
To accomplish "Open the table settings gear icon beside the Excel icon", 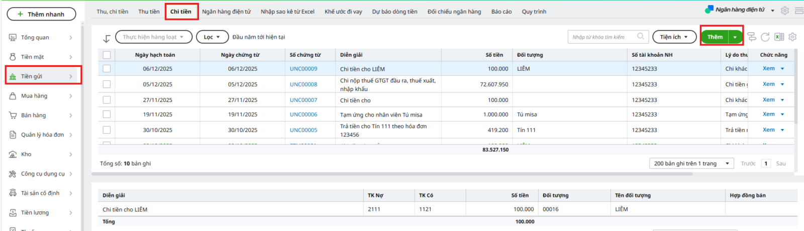I will click(792, 37).
